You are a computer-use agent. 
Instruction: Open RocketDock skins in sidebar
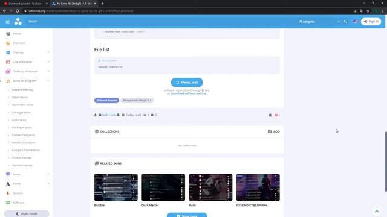tap(24, 143)
